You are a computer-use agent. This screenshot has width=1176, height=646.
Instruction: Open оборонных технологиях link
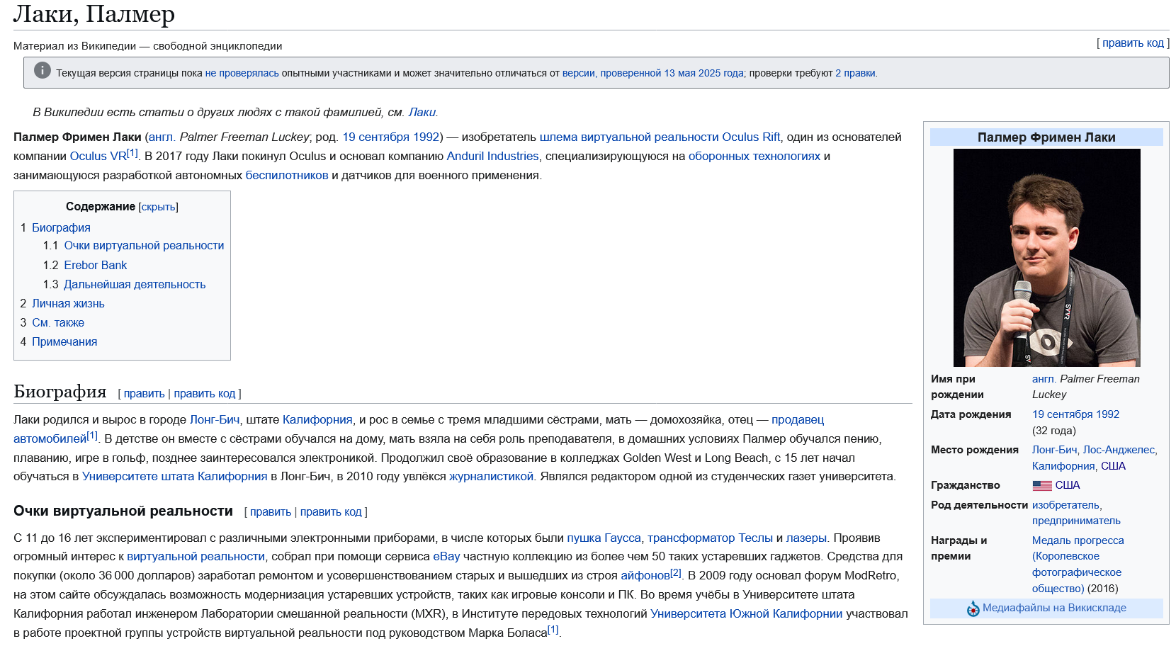pyautogui.click(x=754, y=156)
